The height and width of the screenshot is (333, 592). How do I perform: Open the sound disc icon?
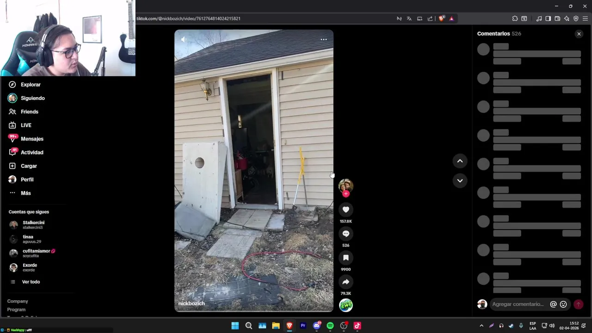(346, 305)
